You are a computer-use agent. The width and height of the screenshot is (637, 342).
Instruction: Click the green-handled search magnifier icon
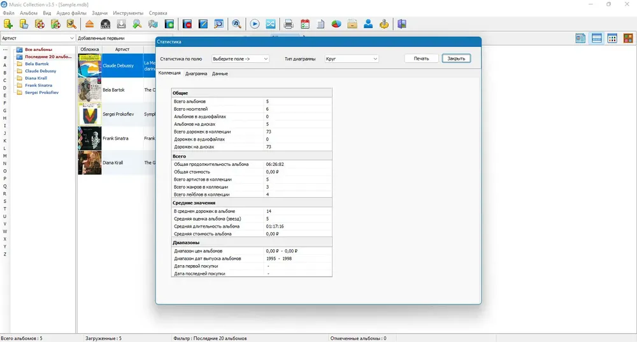tap(138, 24)
